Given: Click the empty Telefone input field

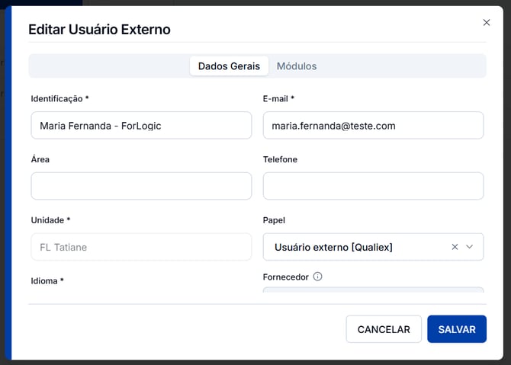Looking at the screenshot, I should (373, 186).
